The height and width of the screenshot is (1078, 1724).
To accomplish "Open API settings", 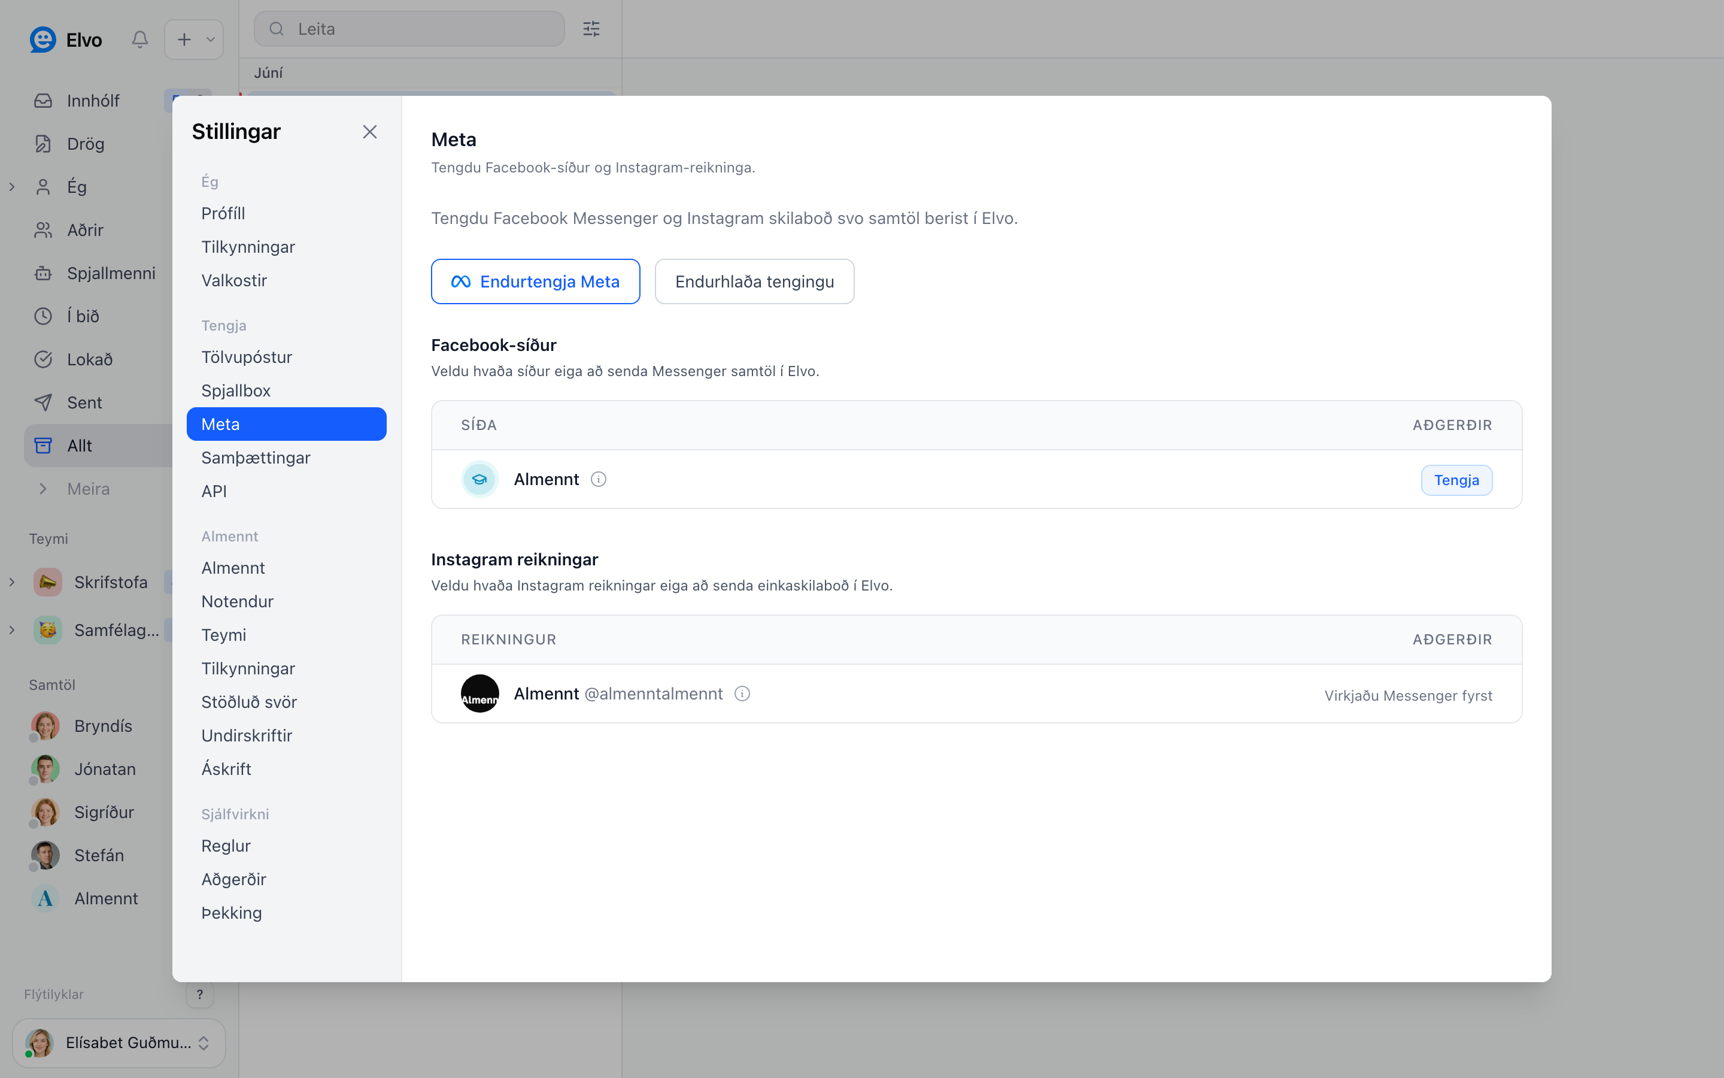I will [x=286, y=491].
